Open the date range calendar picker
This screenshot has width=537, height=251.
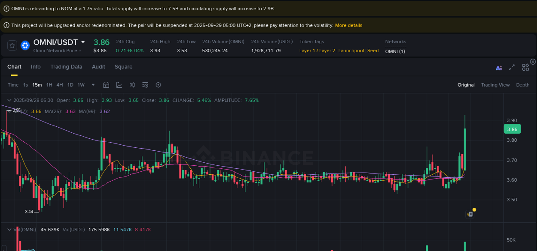106,85
